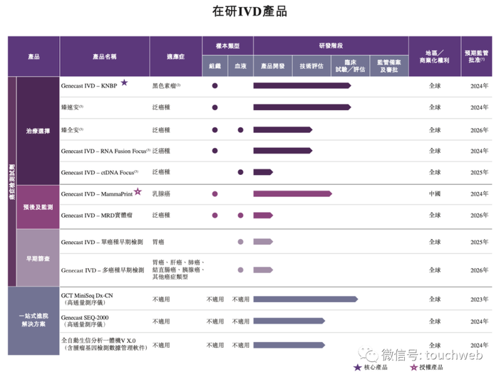Click the MammaPrint development progress bar
The height and width of the screenshot is (377, 499).
pos(292,193)
